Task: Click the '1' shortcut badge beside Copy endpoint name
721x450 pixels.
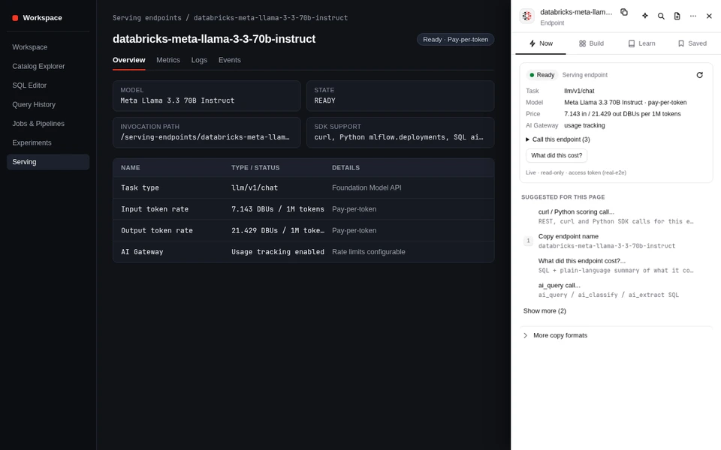Action: (528, 241)
